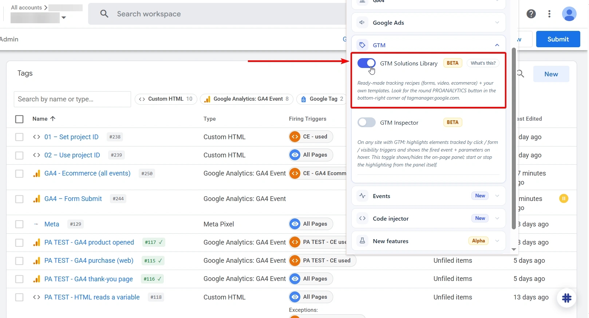The height and width of the screenshot is (318, 589).
Task: Check the box for PA TEST - GA4 purchase (web)
Action: [x=19, y=261]
